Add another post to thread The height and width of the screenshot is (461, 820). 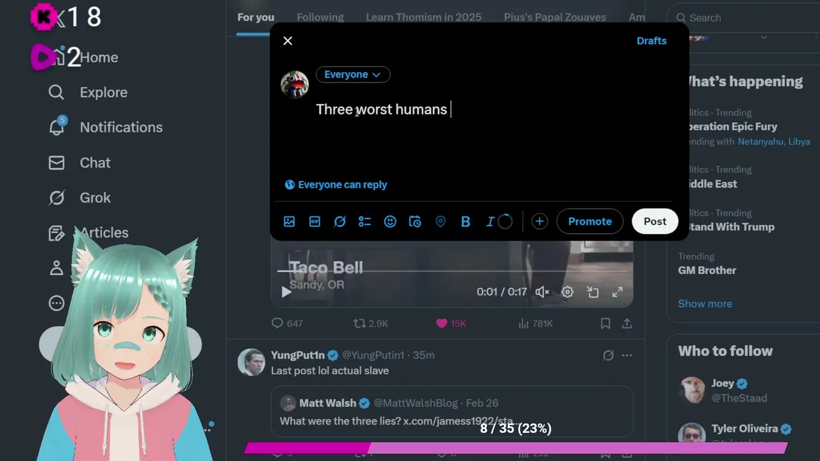point(539,222)
